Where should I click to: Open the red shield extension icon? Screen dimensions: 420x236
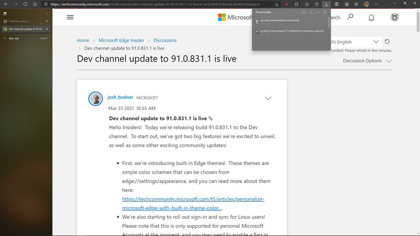click(x=287, y=4)
